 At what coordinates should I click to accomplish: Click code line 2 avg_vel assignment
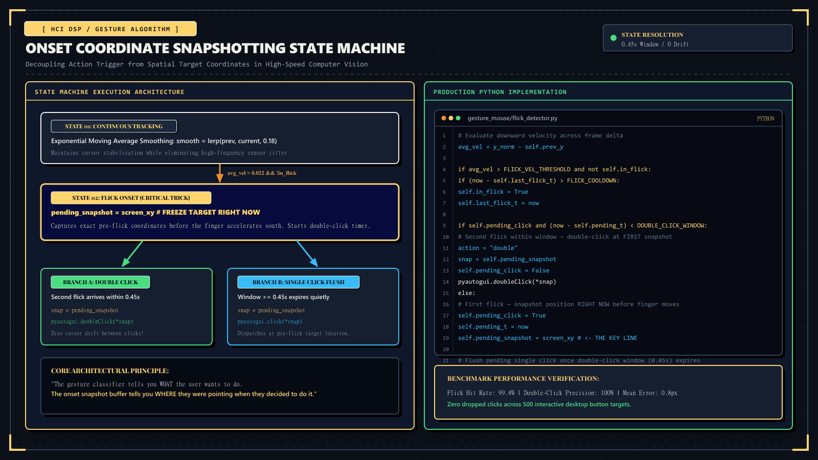point(511,147)
